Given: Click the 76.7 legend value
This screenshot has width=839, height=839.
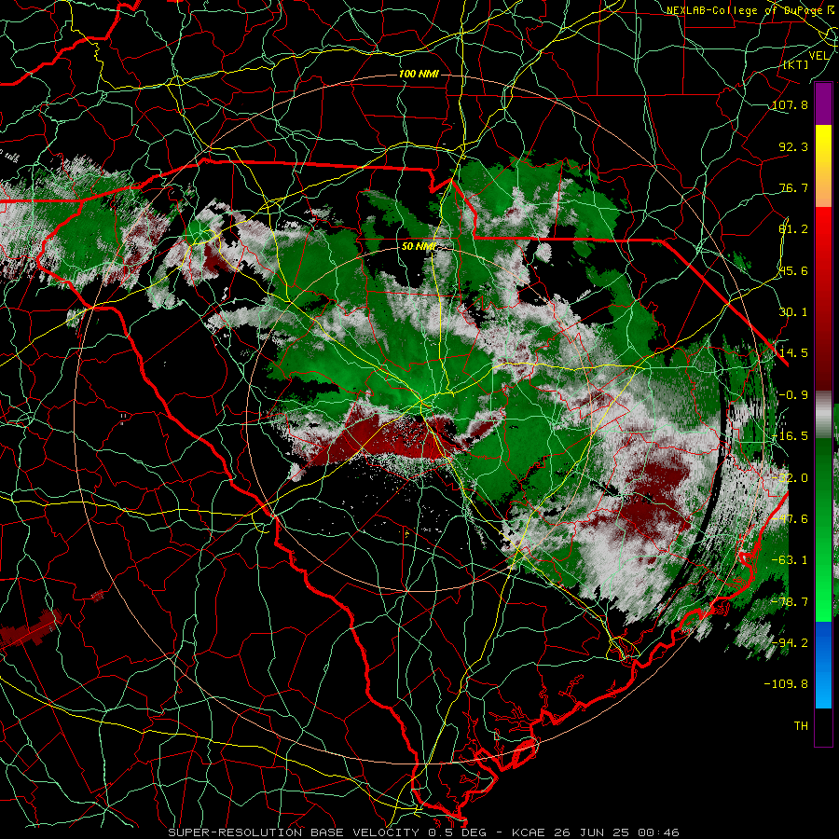Looking at the screenshot, I should (x=793, y=187).
